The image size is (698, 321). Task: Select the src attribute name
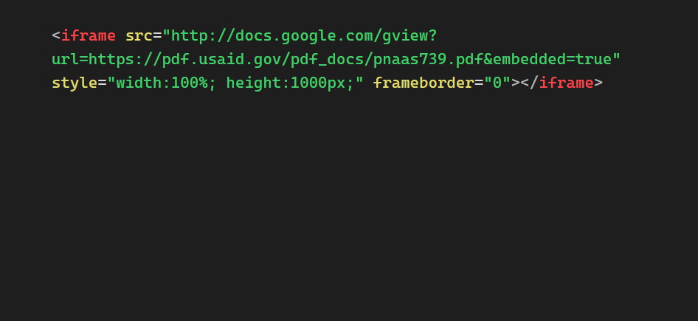pos(139,35)
